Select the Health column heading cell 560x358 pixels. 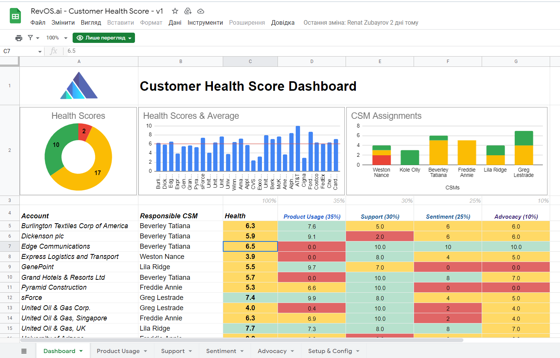(x=250, y=213)
